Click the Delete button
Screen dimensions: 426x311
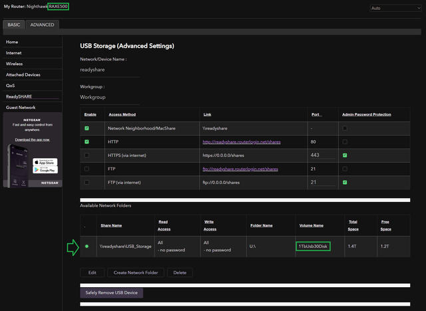180,272
